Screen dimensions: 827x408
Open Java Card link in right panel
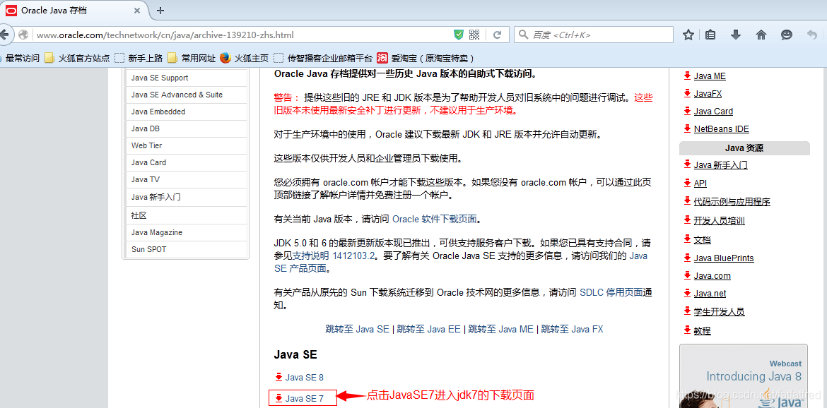click(x=713, y=112)
